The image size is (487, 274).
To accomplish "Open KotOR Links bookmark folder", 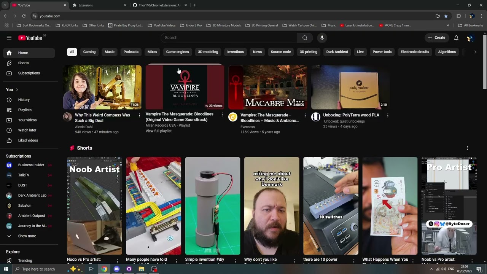I will (67, 25).
